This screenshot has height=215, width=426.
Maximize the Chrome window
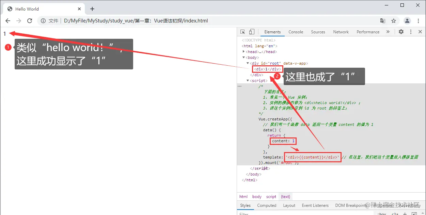coord(402,5)
